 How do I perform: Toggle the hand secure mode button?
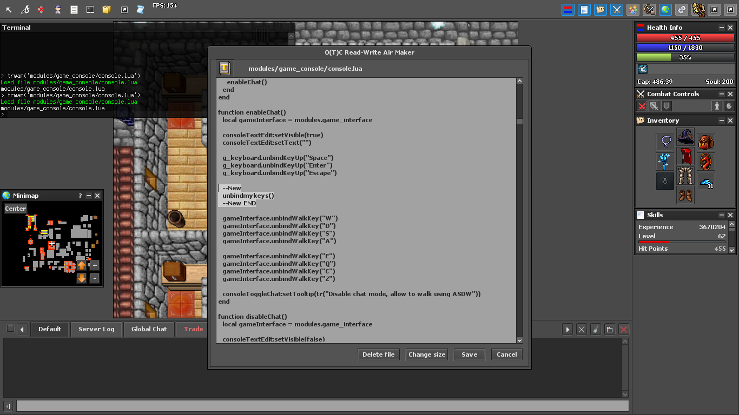tap(729, 106)
